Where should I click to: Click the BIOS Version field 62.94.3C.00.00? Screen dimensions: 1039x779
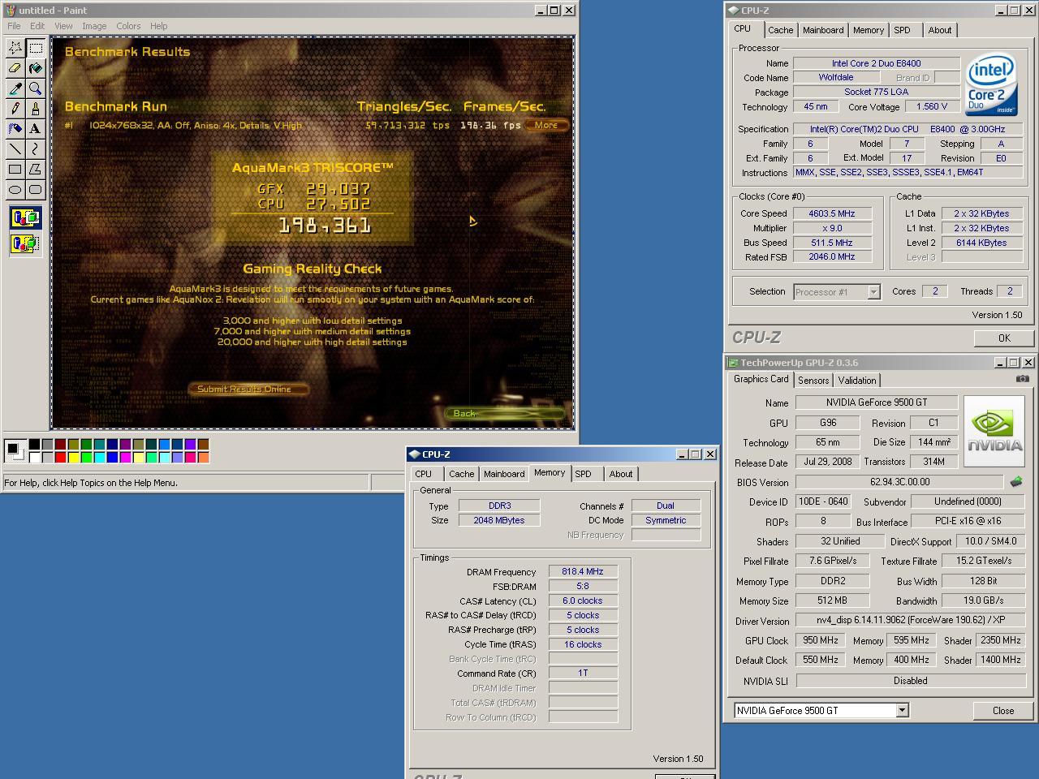(899, 482)
